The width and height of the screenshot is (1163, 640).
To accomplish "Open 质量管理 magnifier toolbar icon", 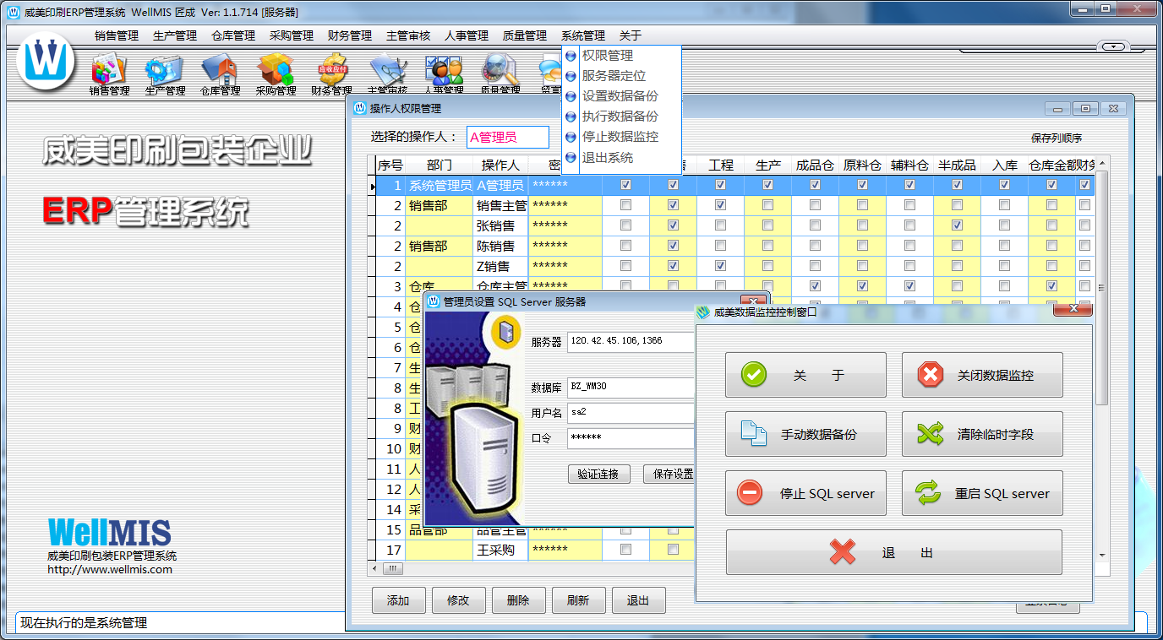I will [500, 69].
